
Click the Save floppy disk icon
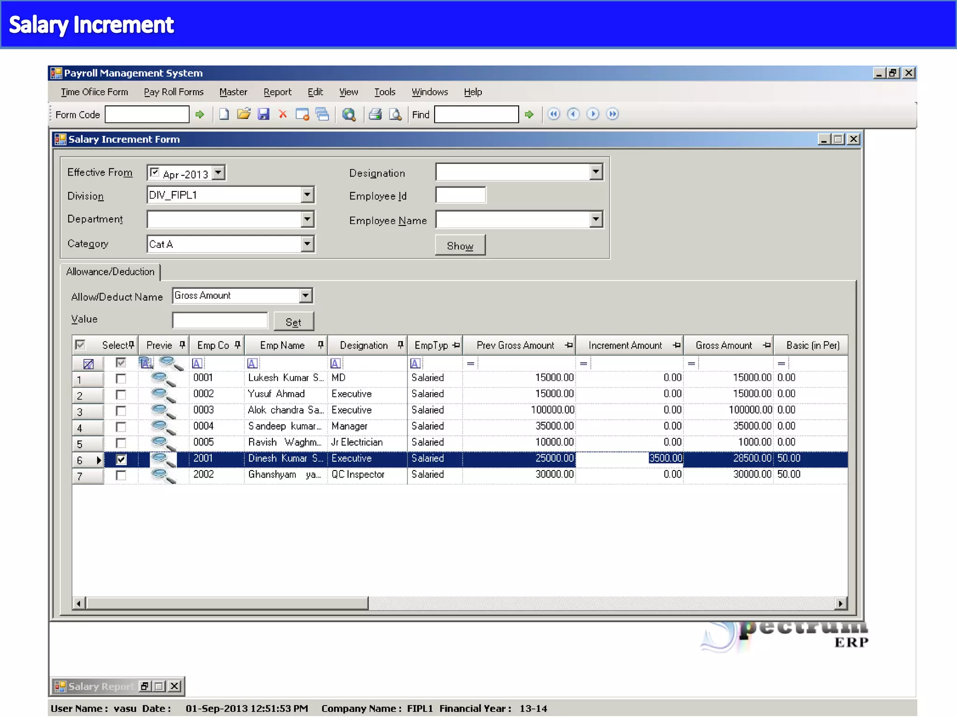(264, 114)
